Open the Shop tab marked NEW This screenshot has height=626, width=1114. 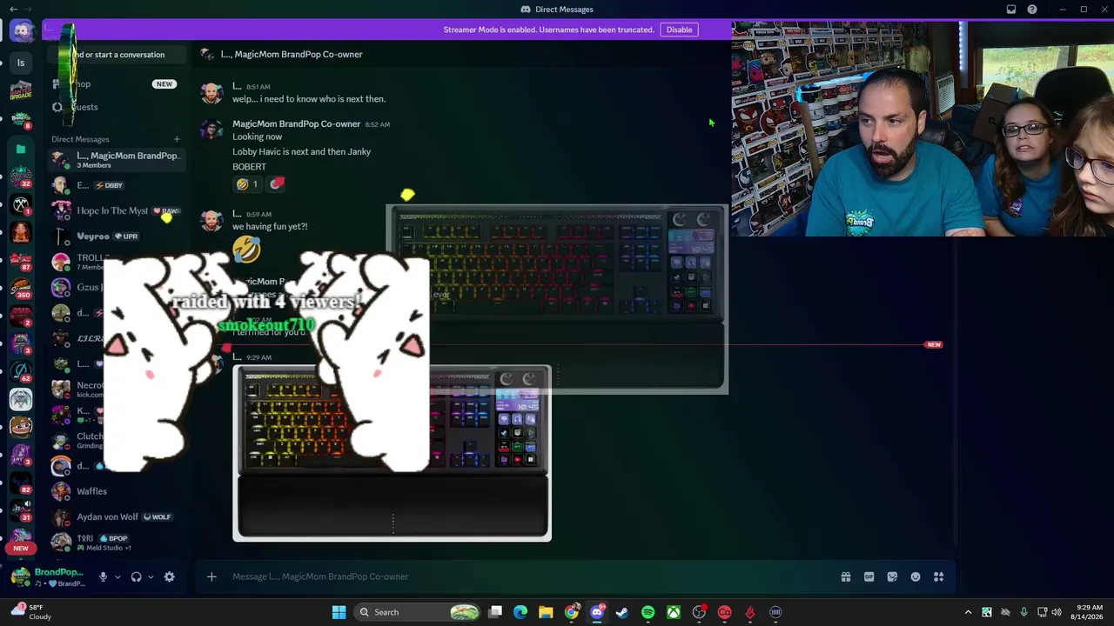click(x=116, y=84)
